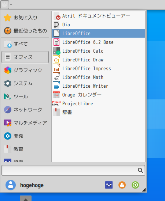Click the Orage calendar icon
The image size is (165, 201).
point(56,95)
